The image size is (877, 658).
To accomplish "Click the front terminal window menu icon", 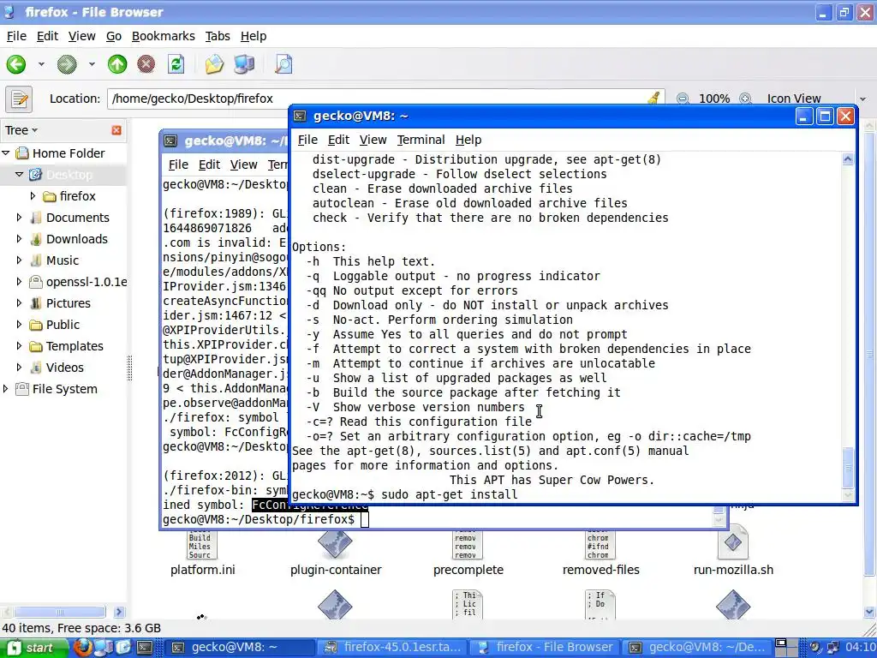I will [301, 116].
